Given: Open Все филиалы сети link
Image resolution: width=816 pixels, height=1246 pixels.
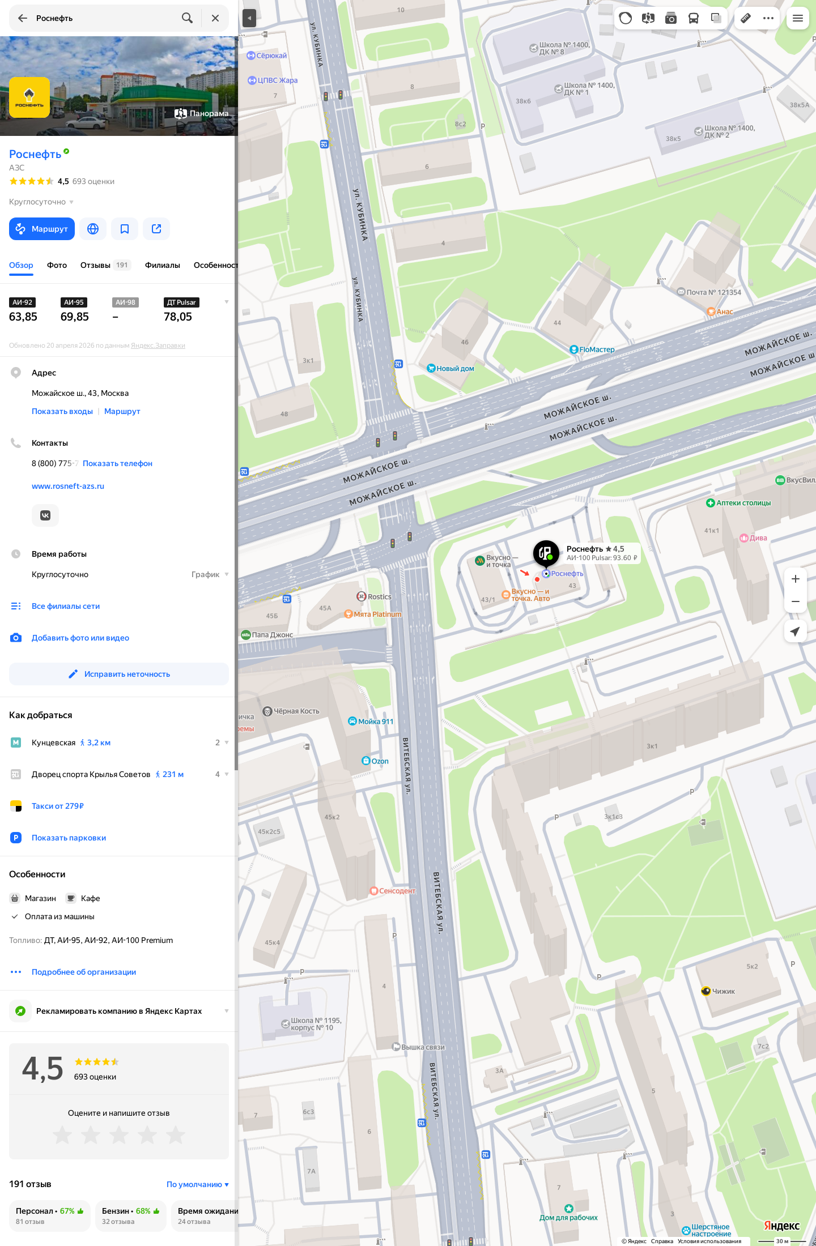Looking at the screenshot, I should click(66, 606).
